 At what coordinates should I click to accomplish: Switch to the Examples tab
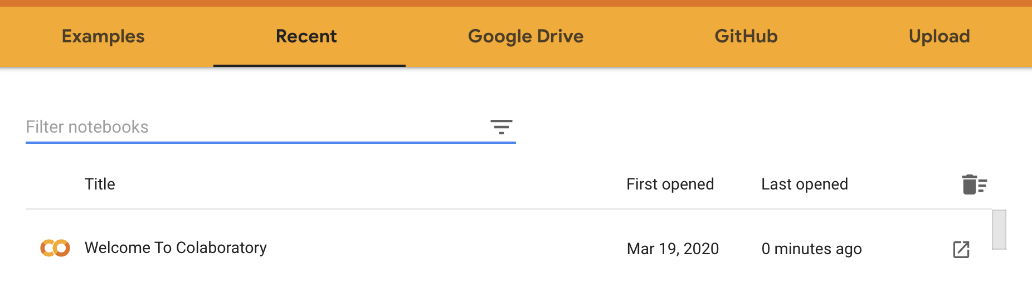pos(103,36)
